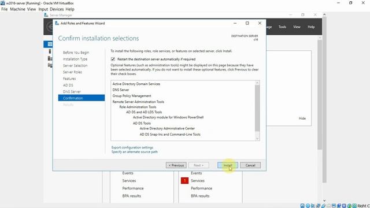Click the mouse integration icon in VirtualBox status bar
Image resolution: width=370 pixels, height=208 pixels.
(x=349, y=206)
